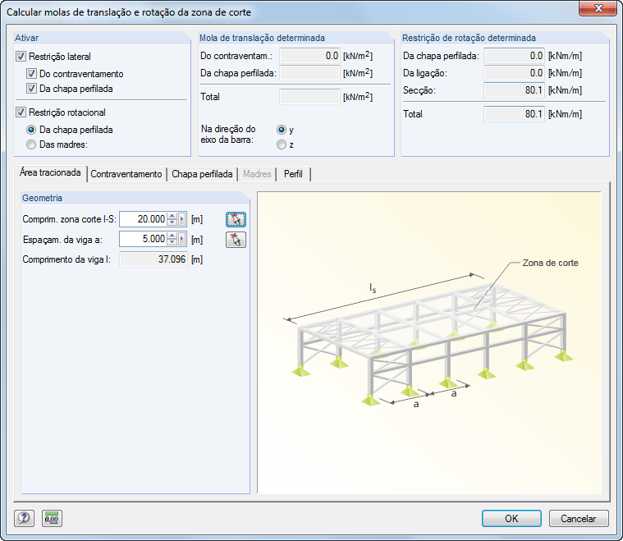Select Das madres radio option
The image size is (623, 541).
[x=31, y=144]
